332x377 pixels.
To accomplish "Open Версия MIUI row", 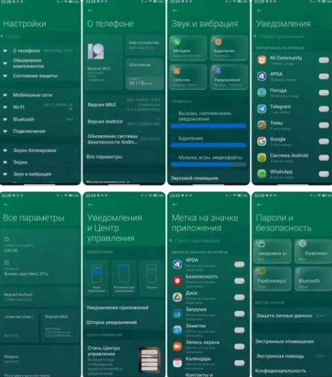I will [x=124, y=105].
